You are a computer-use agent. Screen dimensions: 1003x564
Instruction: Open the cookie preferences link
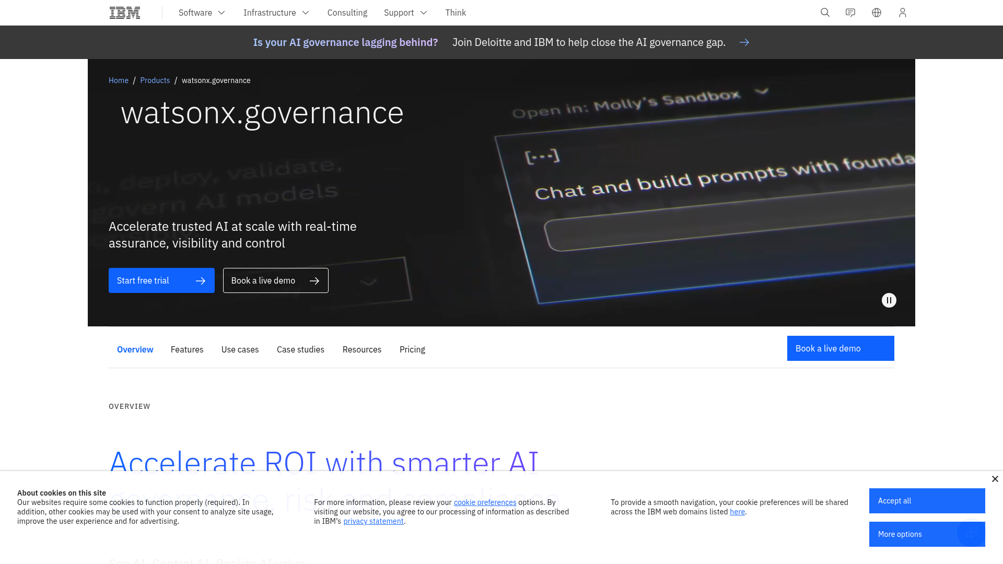pos(485,502)
